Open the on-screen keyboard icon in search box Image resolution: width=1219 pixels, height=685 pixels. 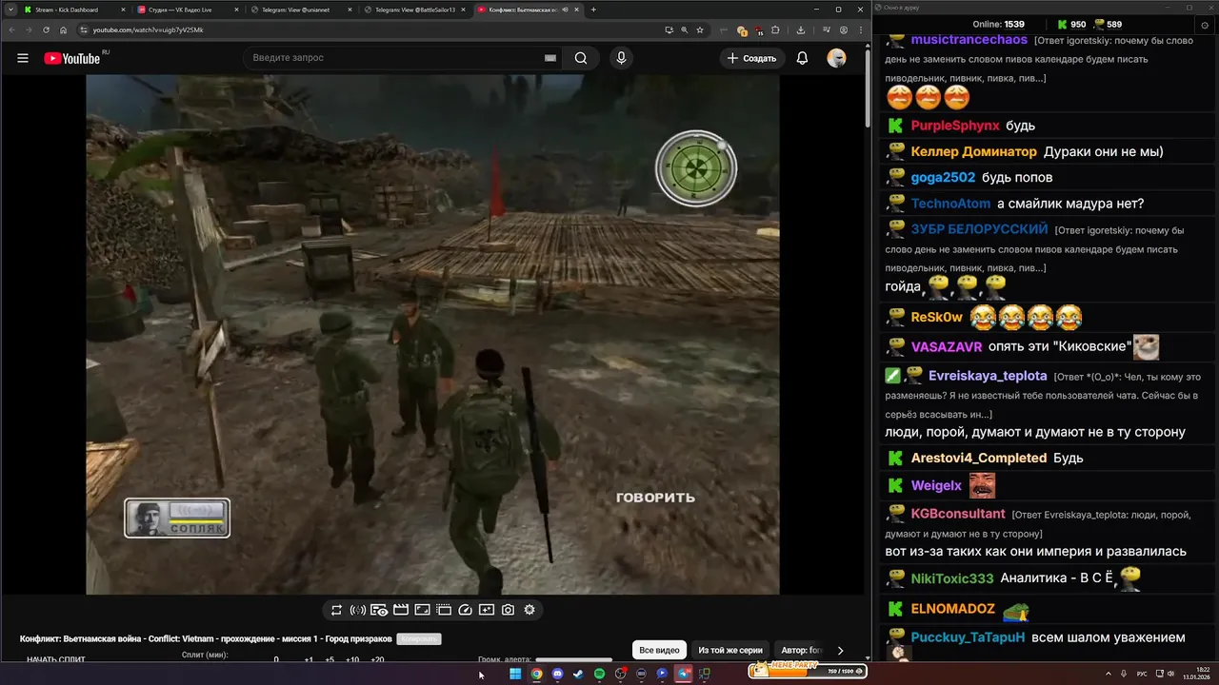pyautogui.click(x=550, y=58)
